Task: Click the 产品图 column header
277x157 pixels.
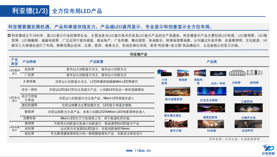Action: [212, 62]
